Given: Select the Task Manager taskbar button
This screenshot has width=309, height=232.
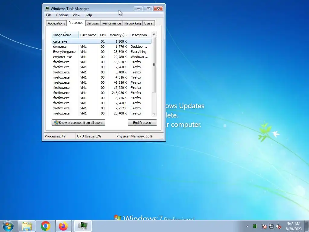Looking at the screenshot, I should [x=83, y=226].
